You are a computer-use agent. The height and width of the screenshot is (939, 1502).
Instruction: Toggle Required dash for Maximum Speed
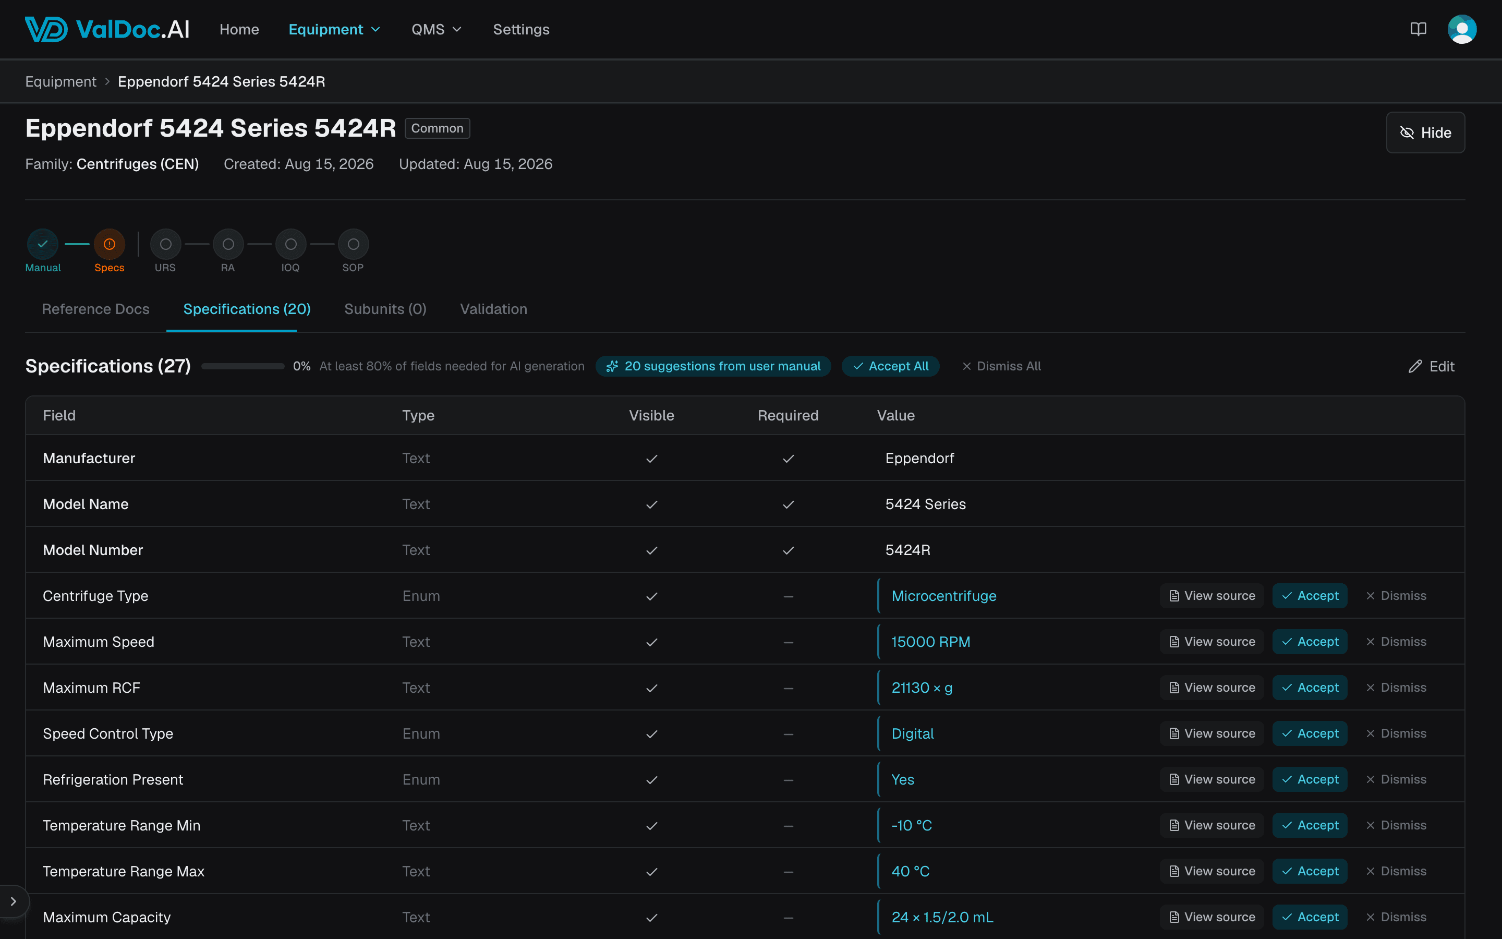[788, 642]
